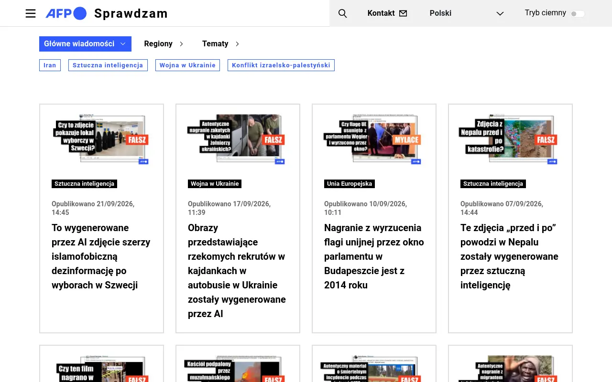Open the Nepal flood AI photos headline

coord(509,256)
